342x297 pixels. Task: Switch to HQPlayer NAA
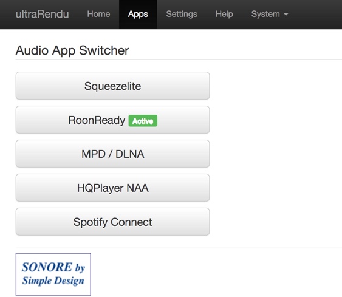[113, 188]
